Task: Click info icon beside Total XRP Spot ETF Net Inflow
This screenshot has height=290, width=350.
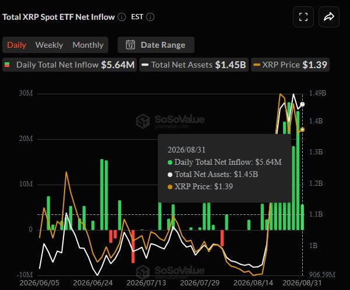Action: (122, 17)
